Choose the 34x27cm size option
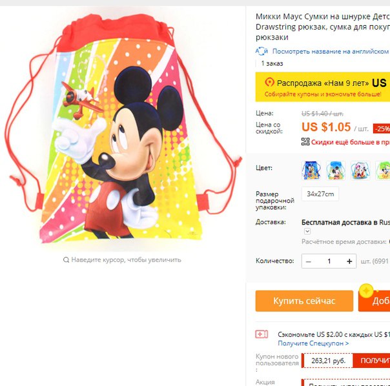The width and height of the screenshot is (390, 386). (x=320, y=194)
